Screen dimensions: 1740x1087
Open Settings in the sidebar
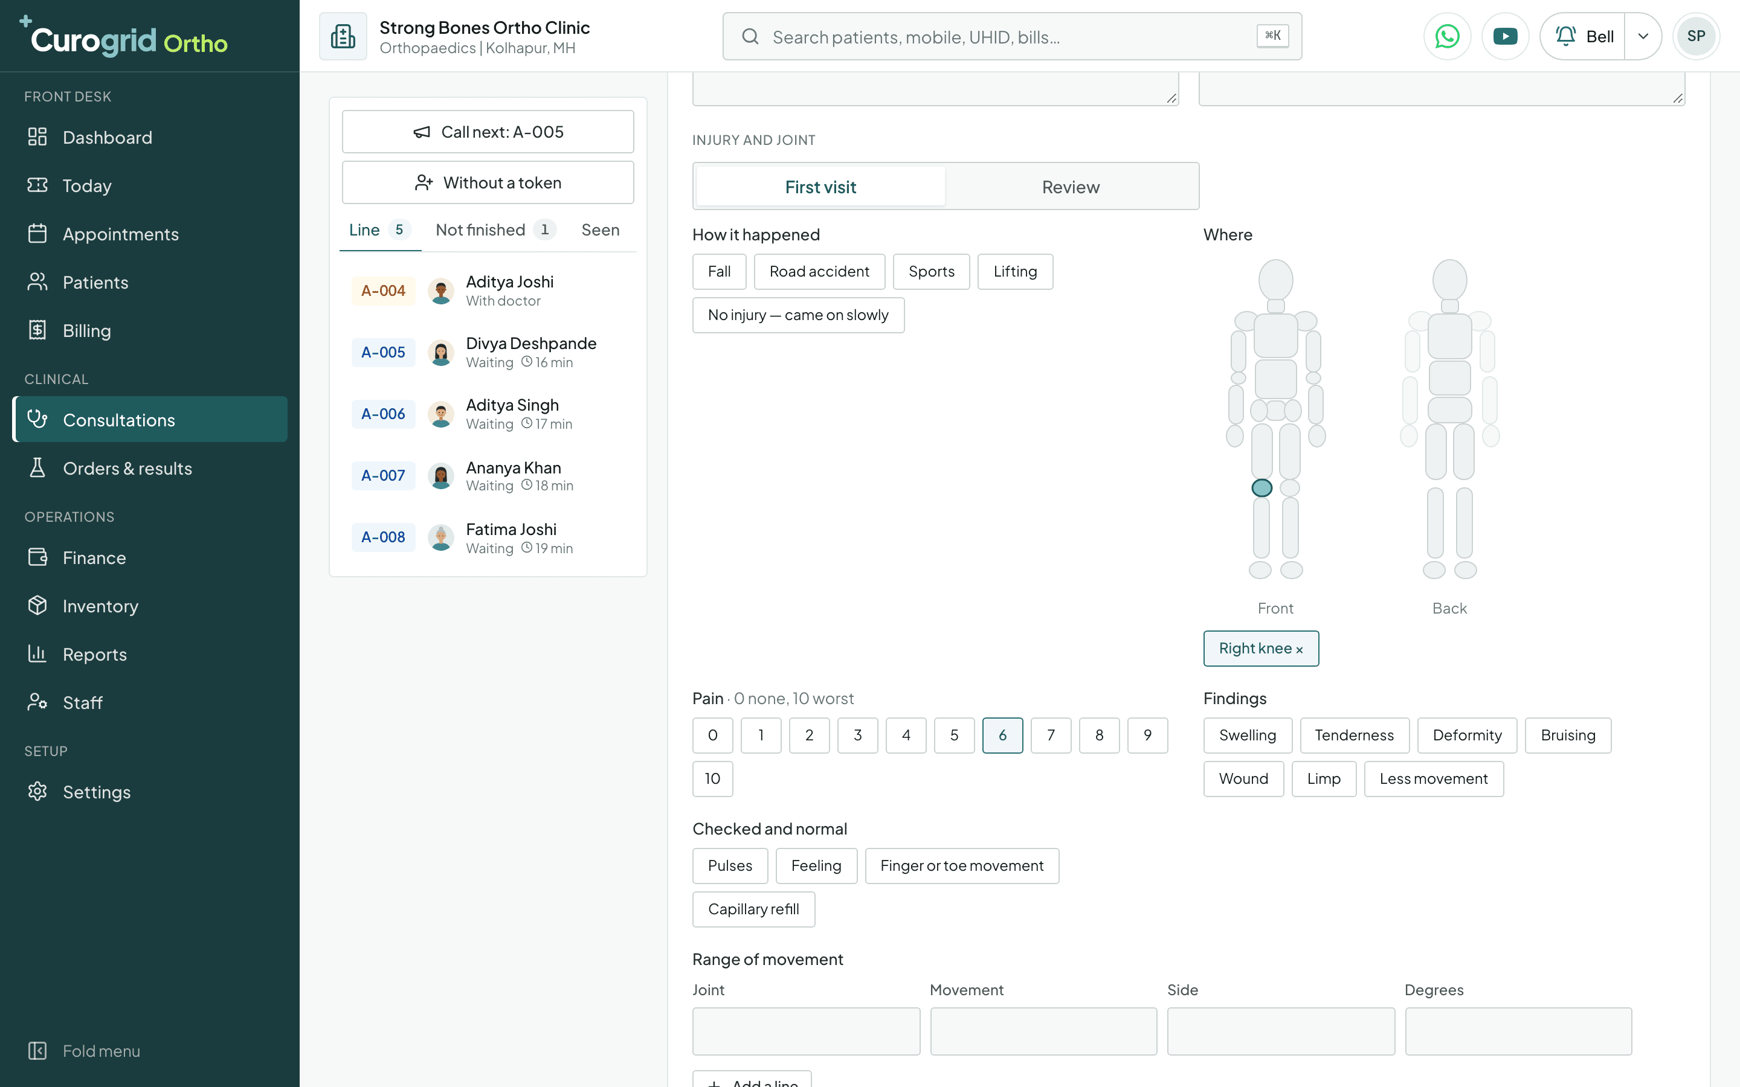pyautogui.click(x=150, y=792)
